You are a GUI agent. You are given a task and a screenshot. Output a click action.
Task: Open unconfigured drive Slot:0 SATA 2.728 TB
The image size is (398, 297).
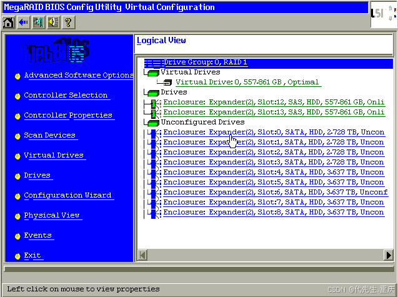tap(274, 133)
